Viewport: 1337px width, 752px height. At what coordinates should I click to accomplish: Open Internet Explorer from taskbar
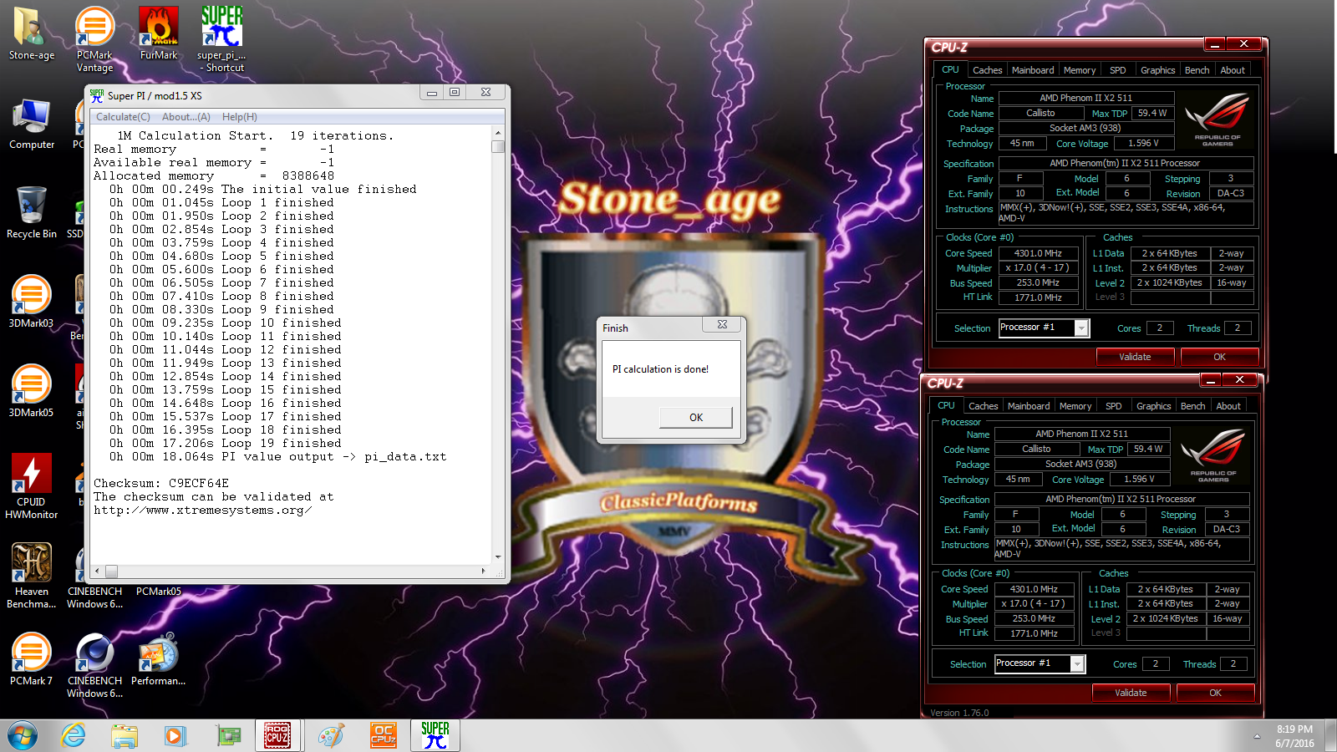74,736
